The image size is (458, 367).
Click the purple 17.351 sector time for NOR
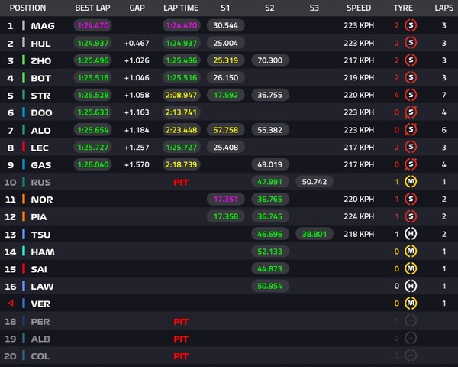(226, 200)
